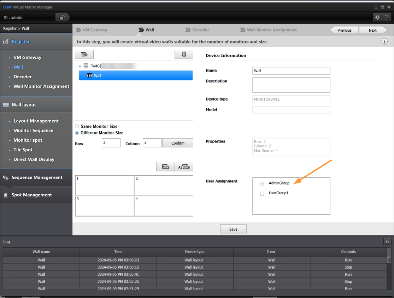This screenshot has width=394, height=298.
Task: Click the Wall layout grid icon
Action: (x=6, y=105)
